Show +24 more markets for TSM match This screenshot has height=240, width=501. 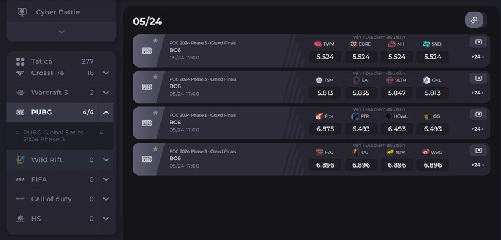coord(478,92)
